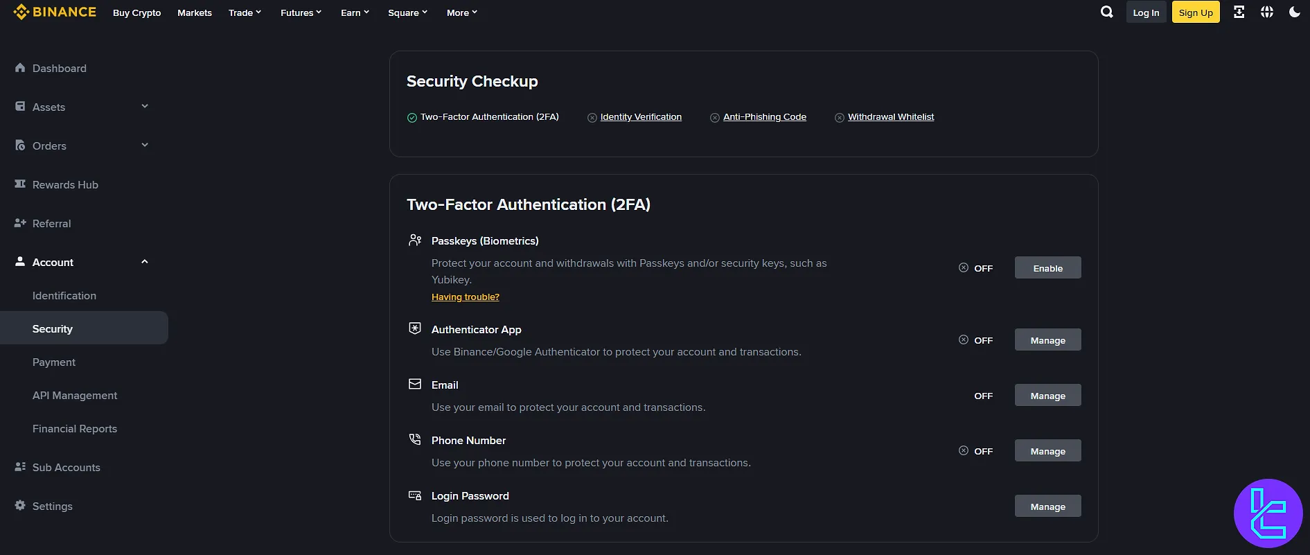Select the Security sidebar item
The width and height of the screenshot is (1310, 555).
pyautogui.click(x=84, y=328)
